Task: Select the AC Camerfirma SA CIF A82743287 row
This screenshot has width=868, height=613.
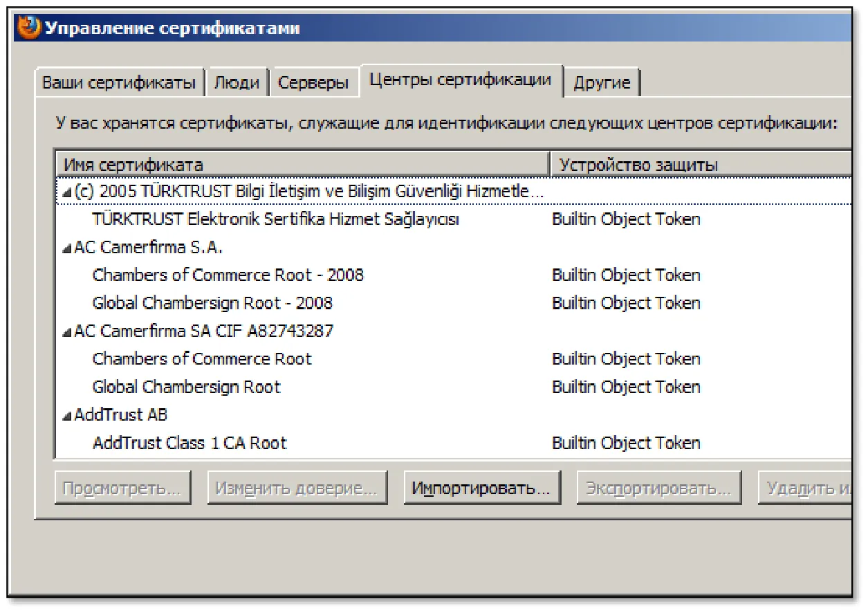Action: point(453,331)
